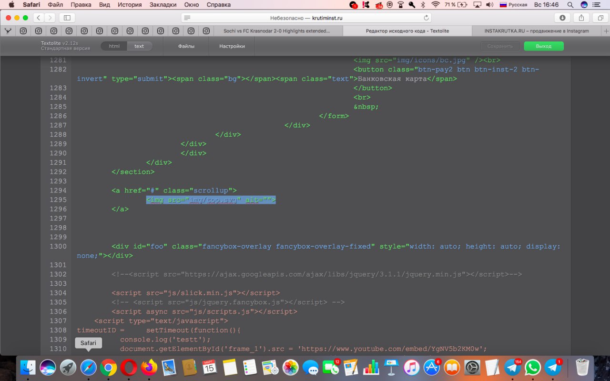
Task: Switch to INSTAKRUTKA.RU tab
Action: pos(537,31)
